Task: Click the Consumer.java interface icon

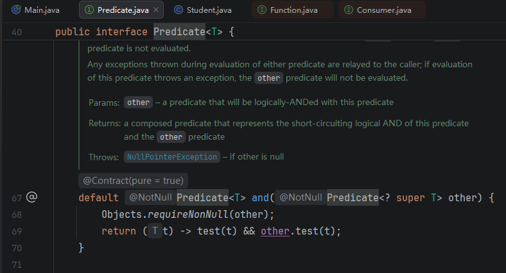Action: pos(349,10)
